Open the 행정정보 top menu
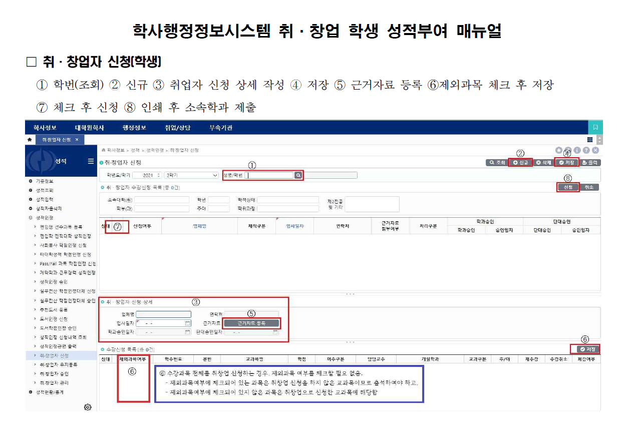The image size is (620, 433). [x=134, y=128]
